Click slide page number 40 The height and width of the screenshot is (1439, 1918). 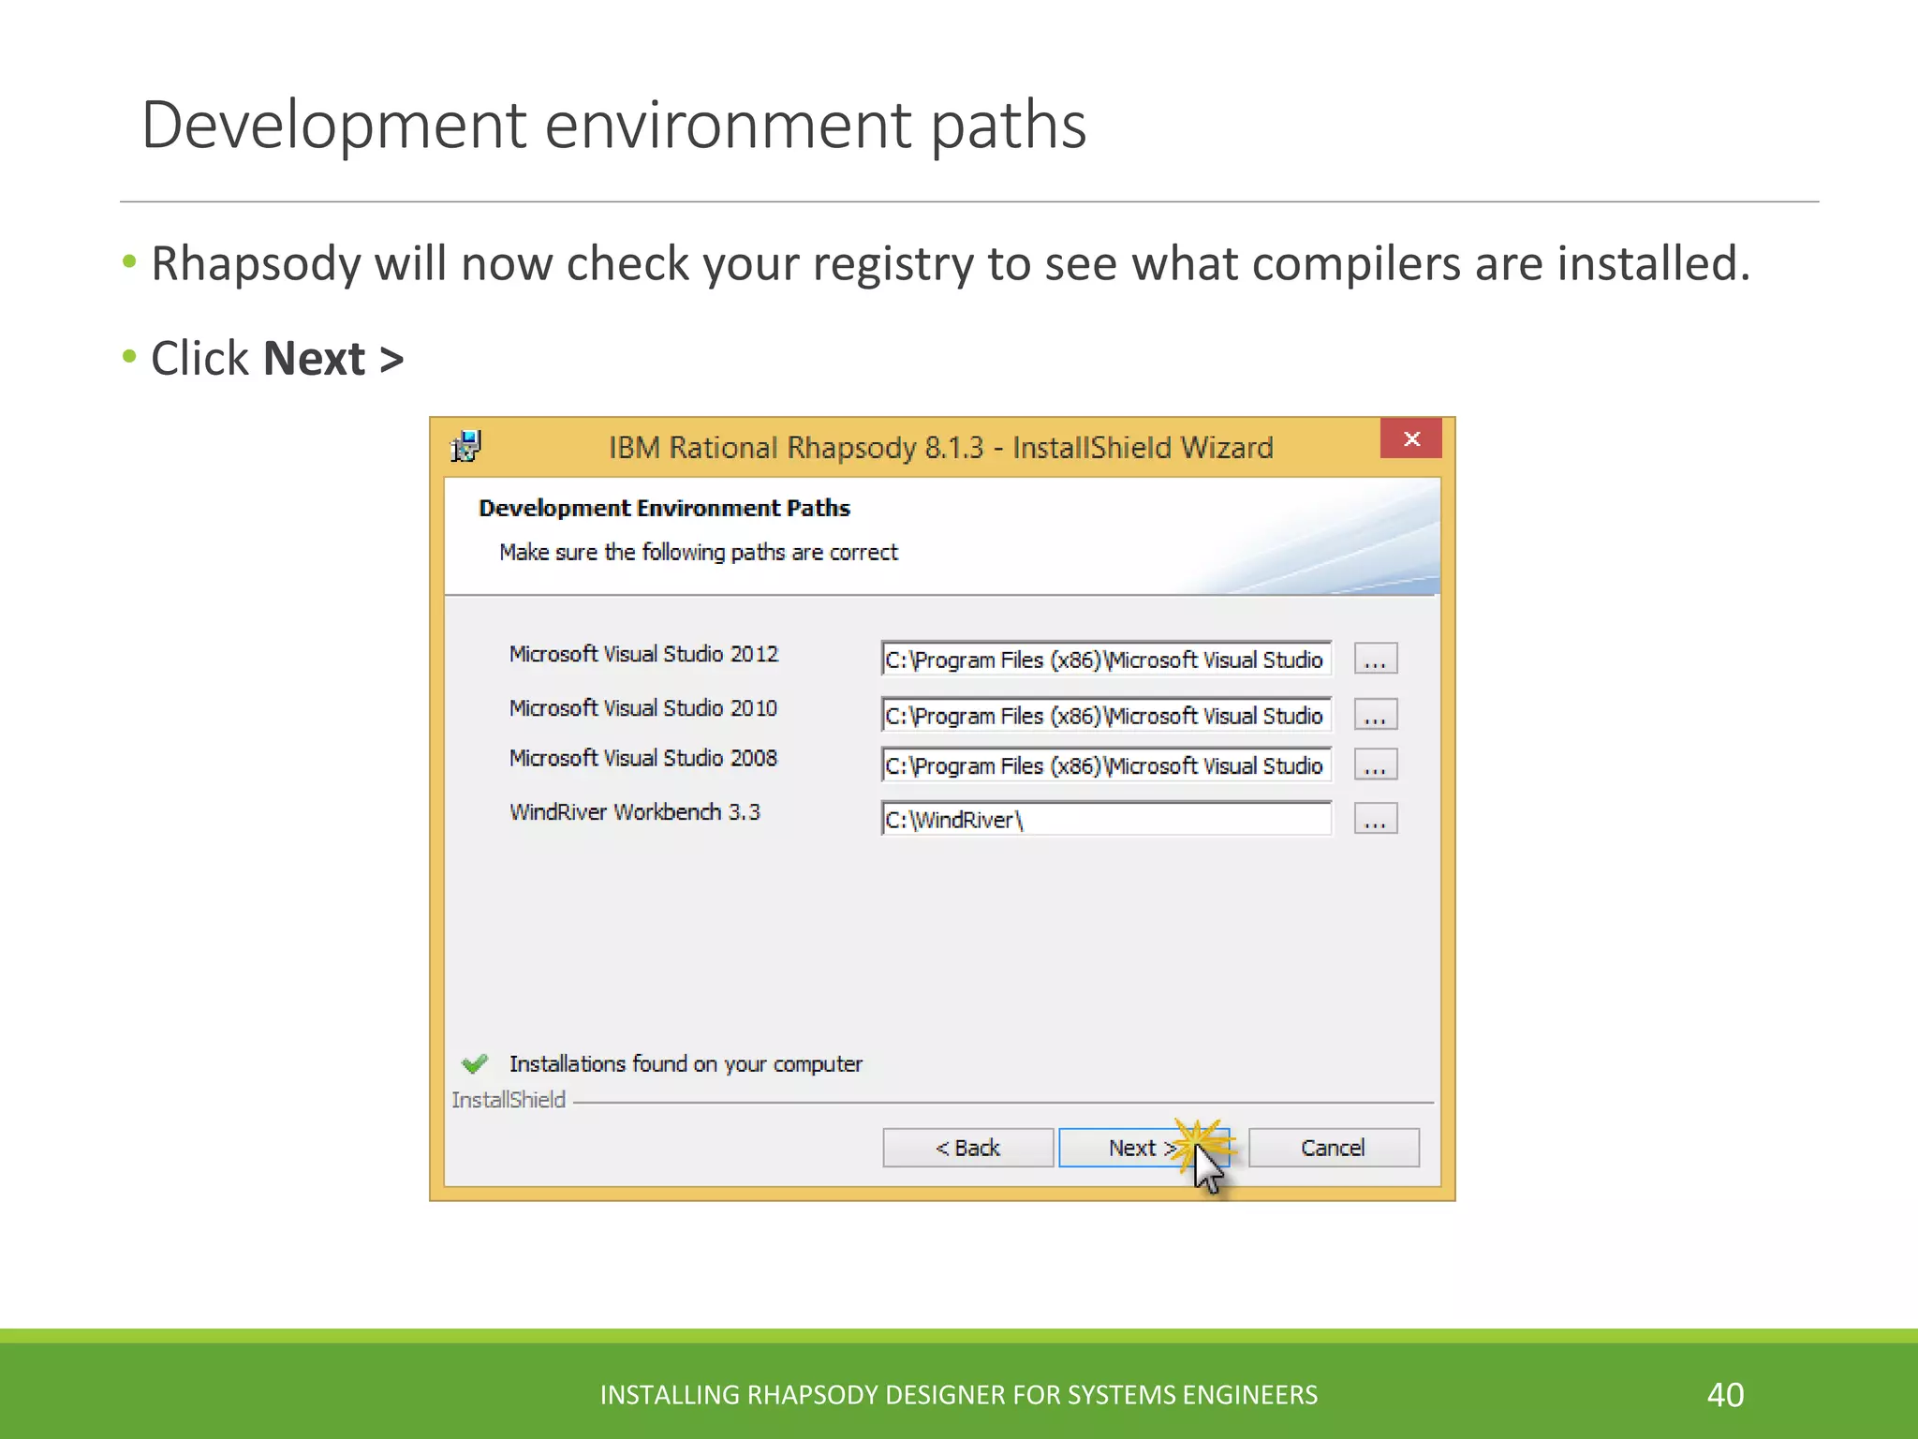(x=1725, y=1395)
